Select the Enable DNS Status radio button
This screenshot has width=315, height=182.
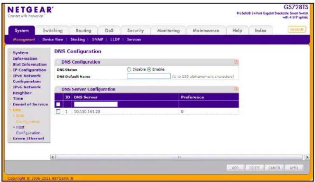coord(149,69)
